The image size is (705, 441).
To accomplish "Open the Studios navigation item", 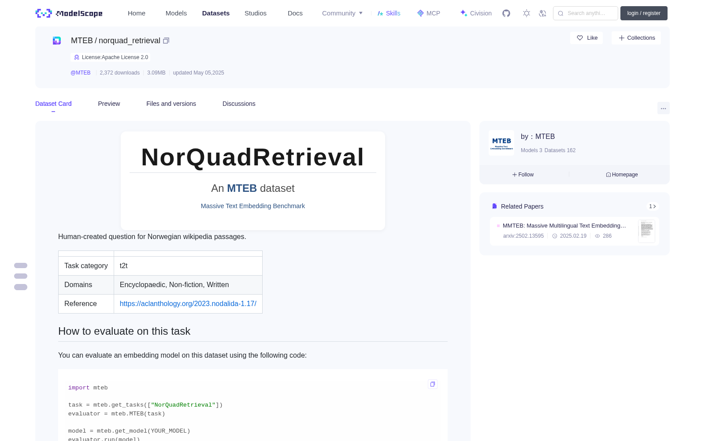I will (256, 13).
